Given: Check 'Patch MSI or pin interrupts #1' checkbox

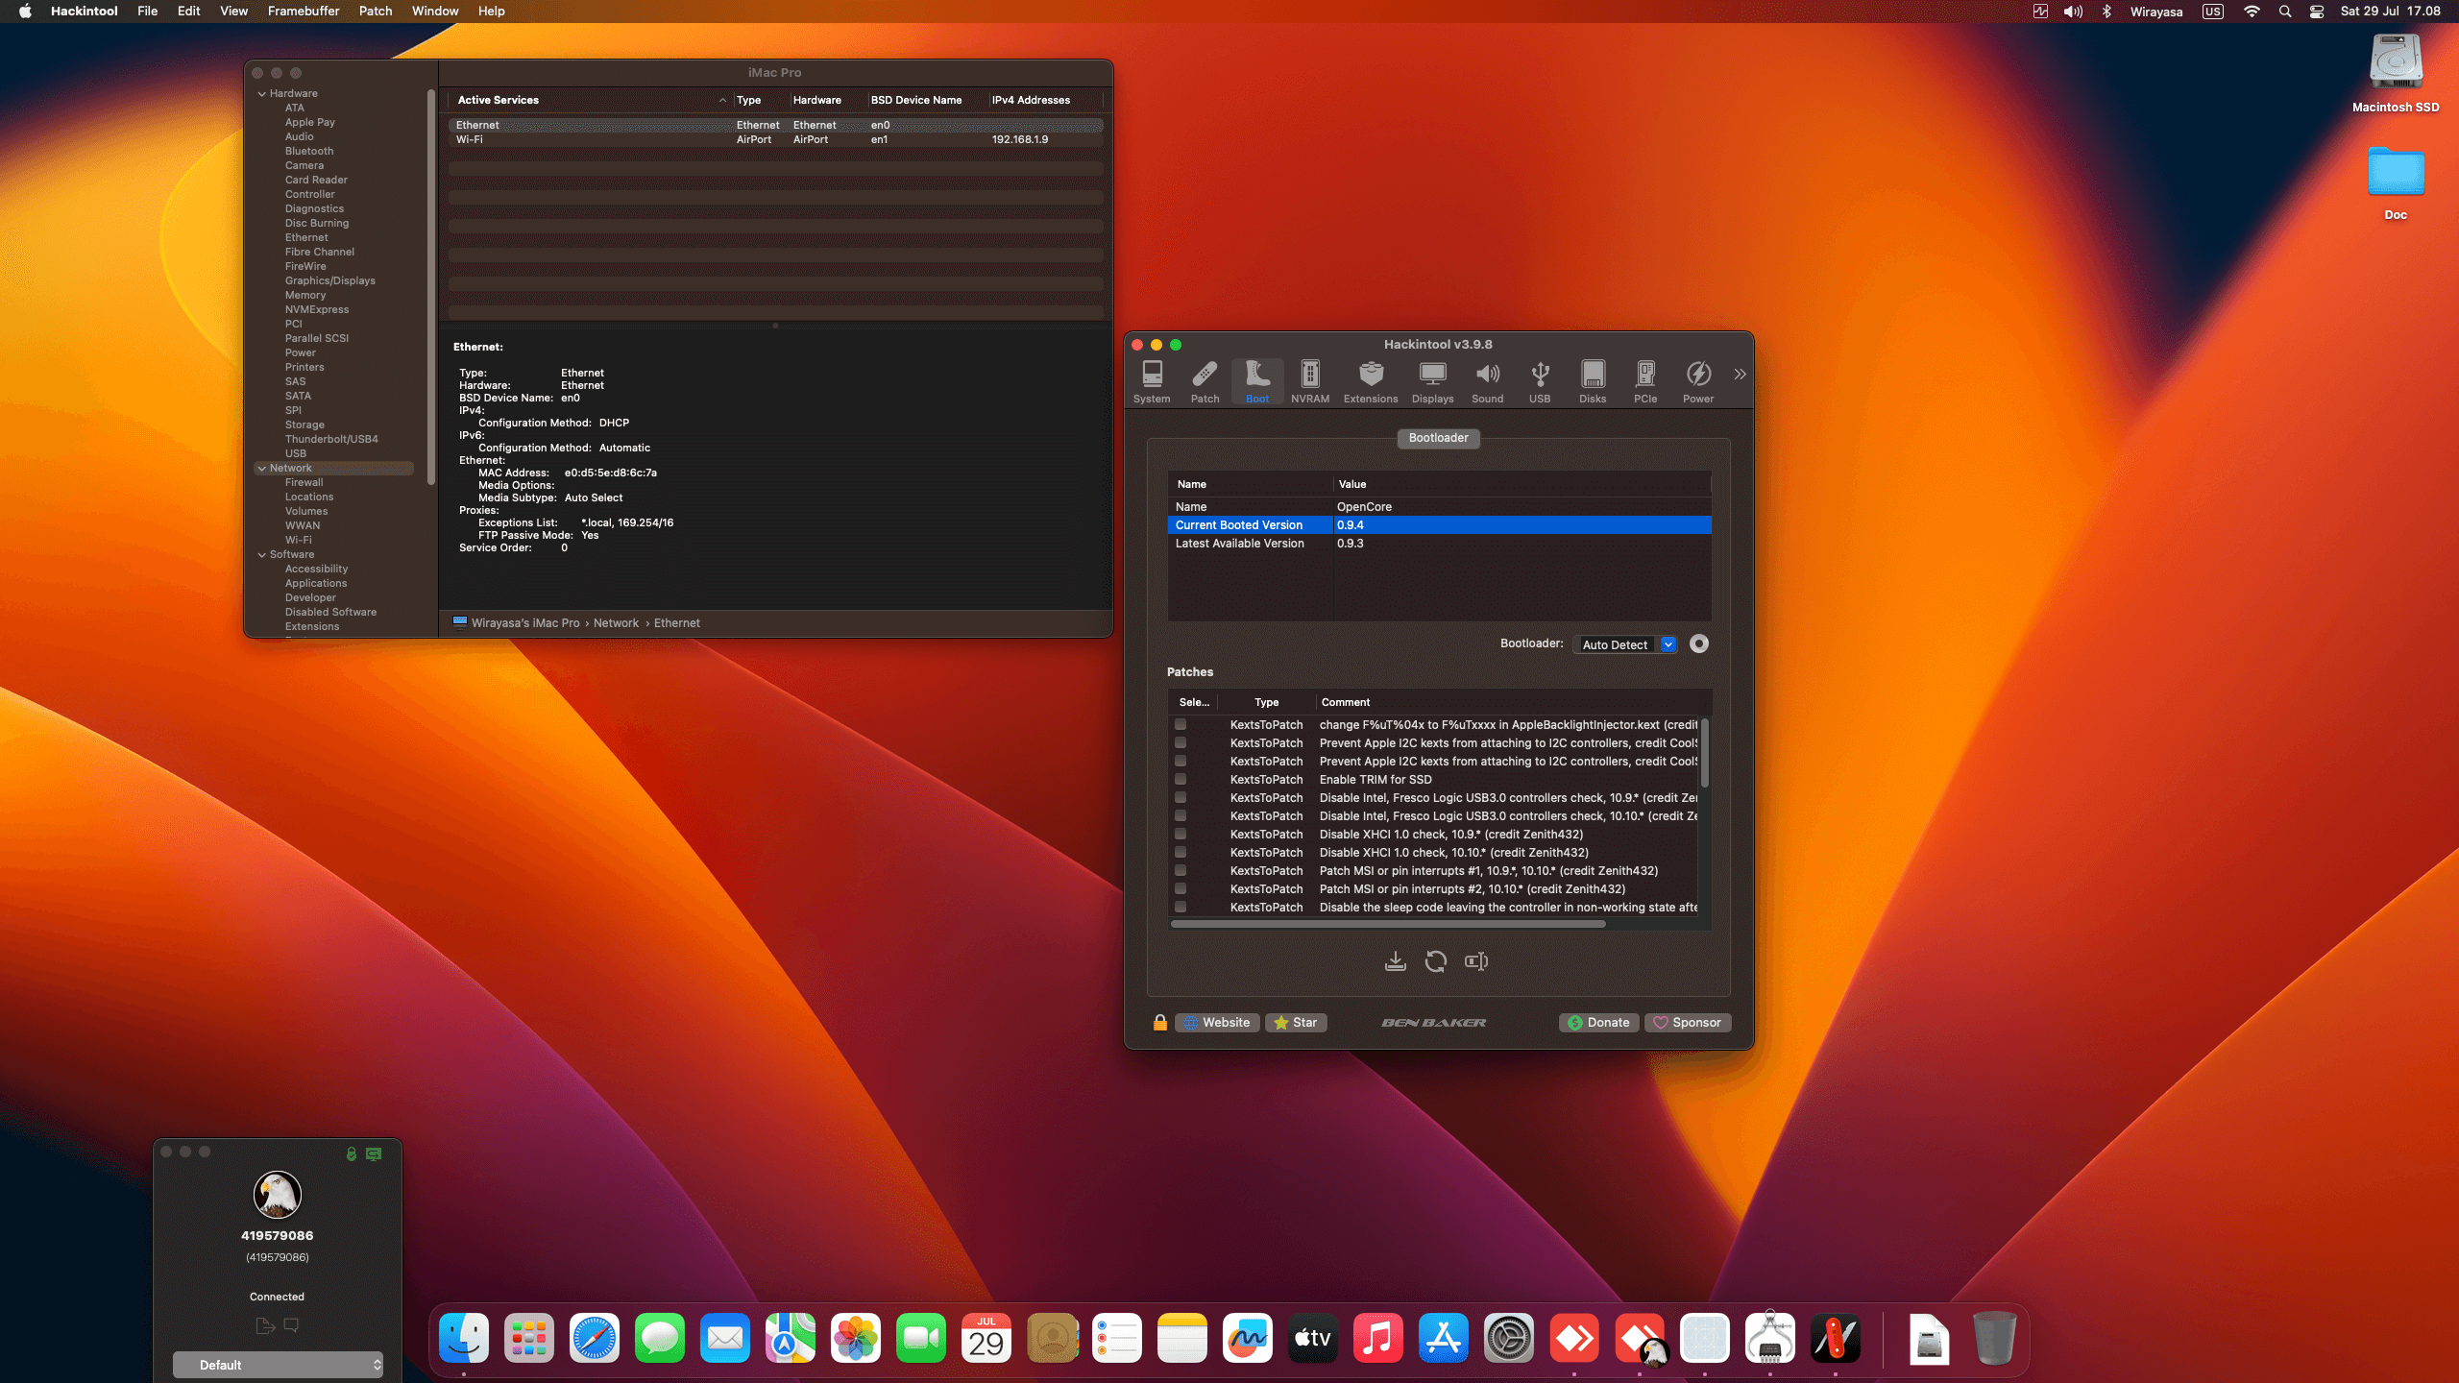Looking at the screenshot, I should click(x=1181, y=871).
